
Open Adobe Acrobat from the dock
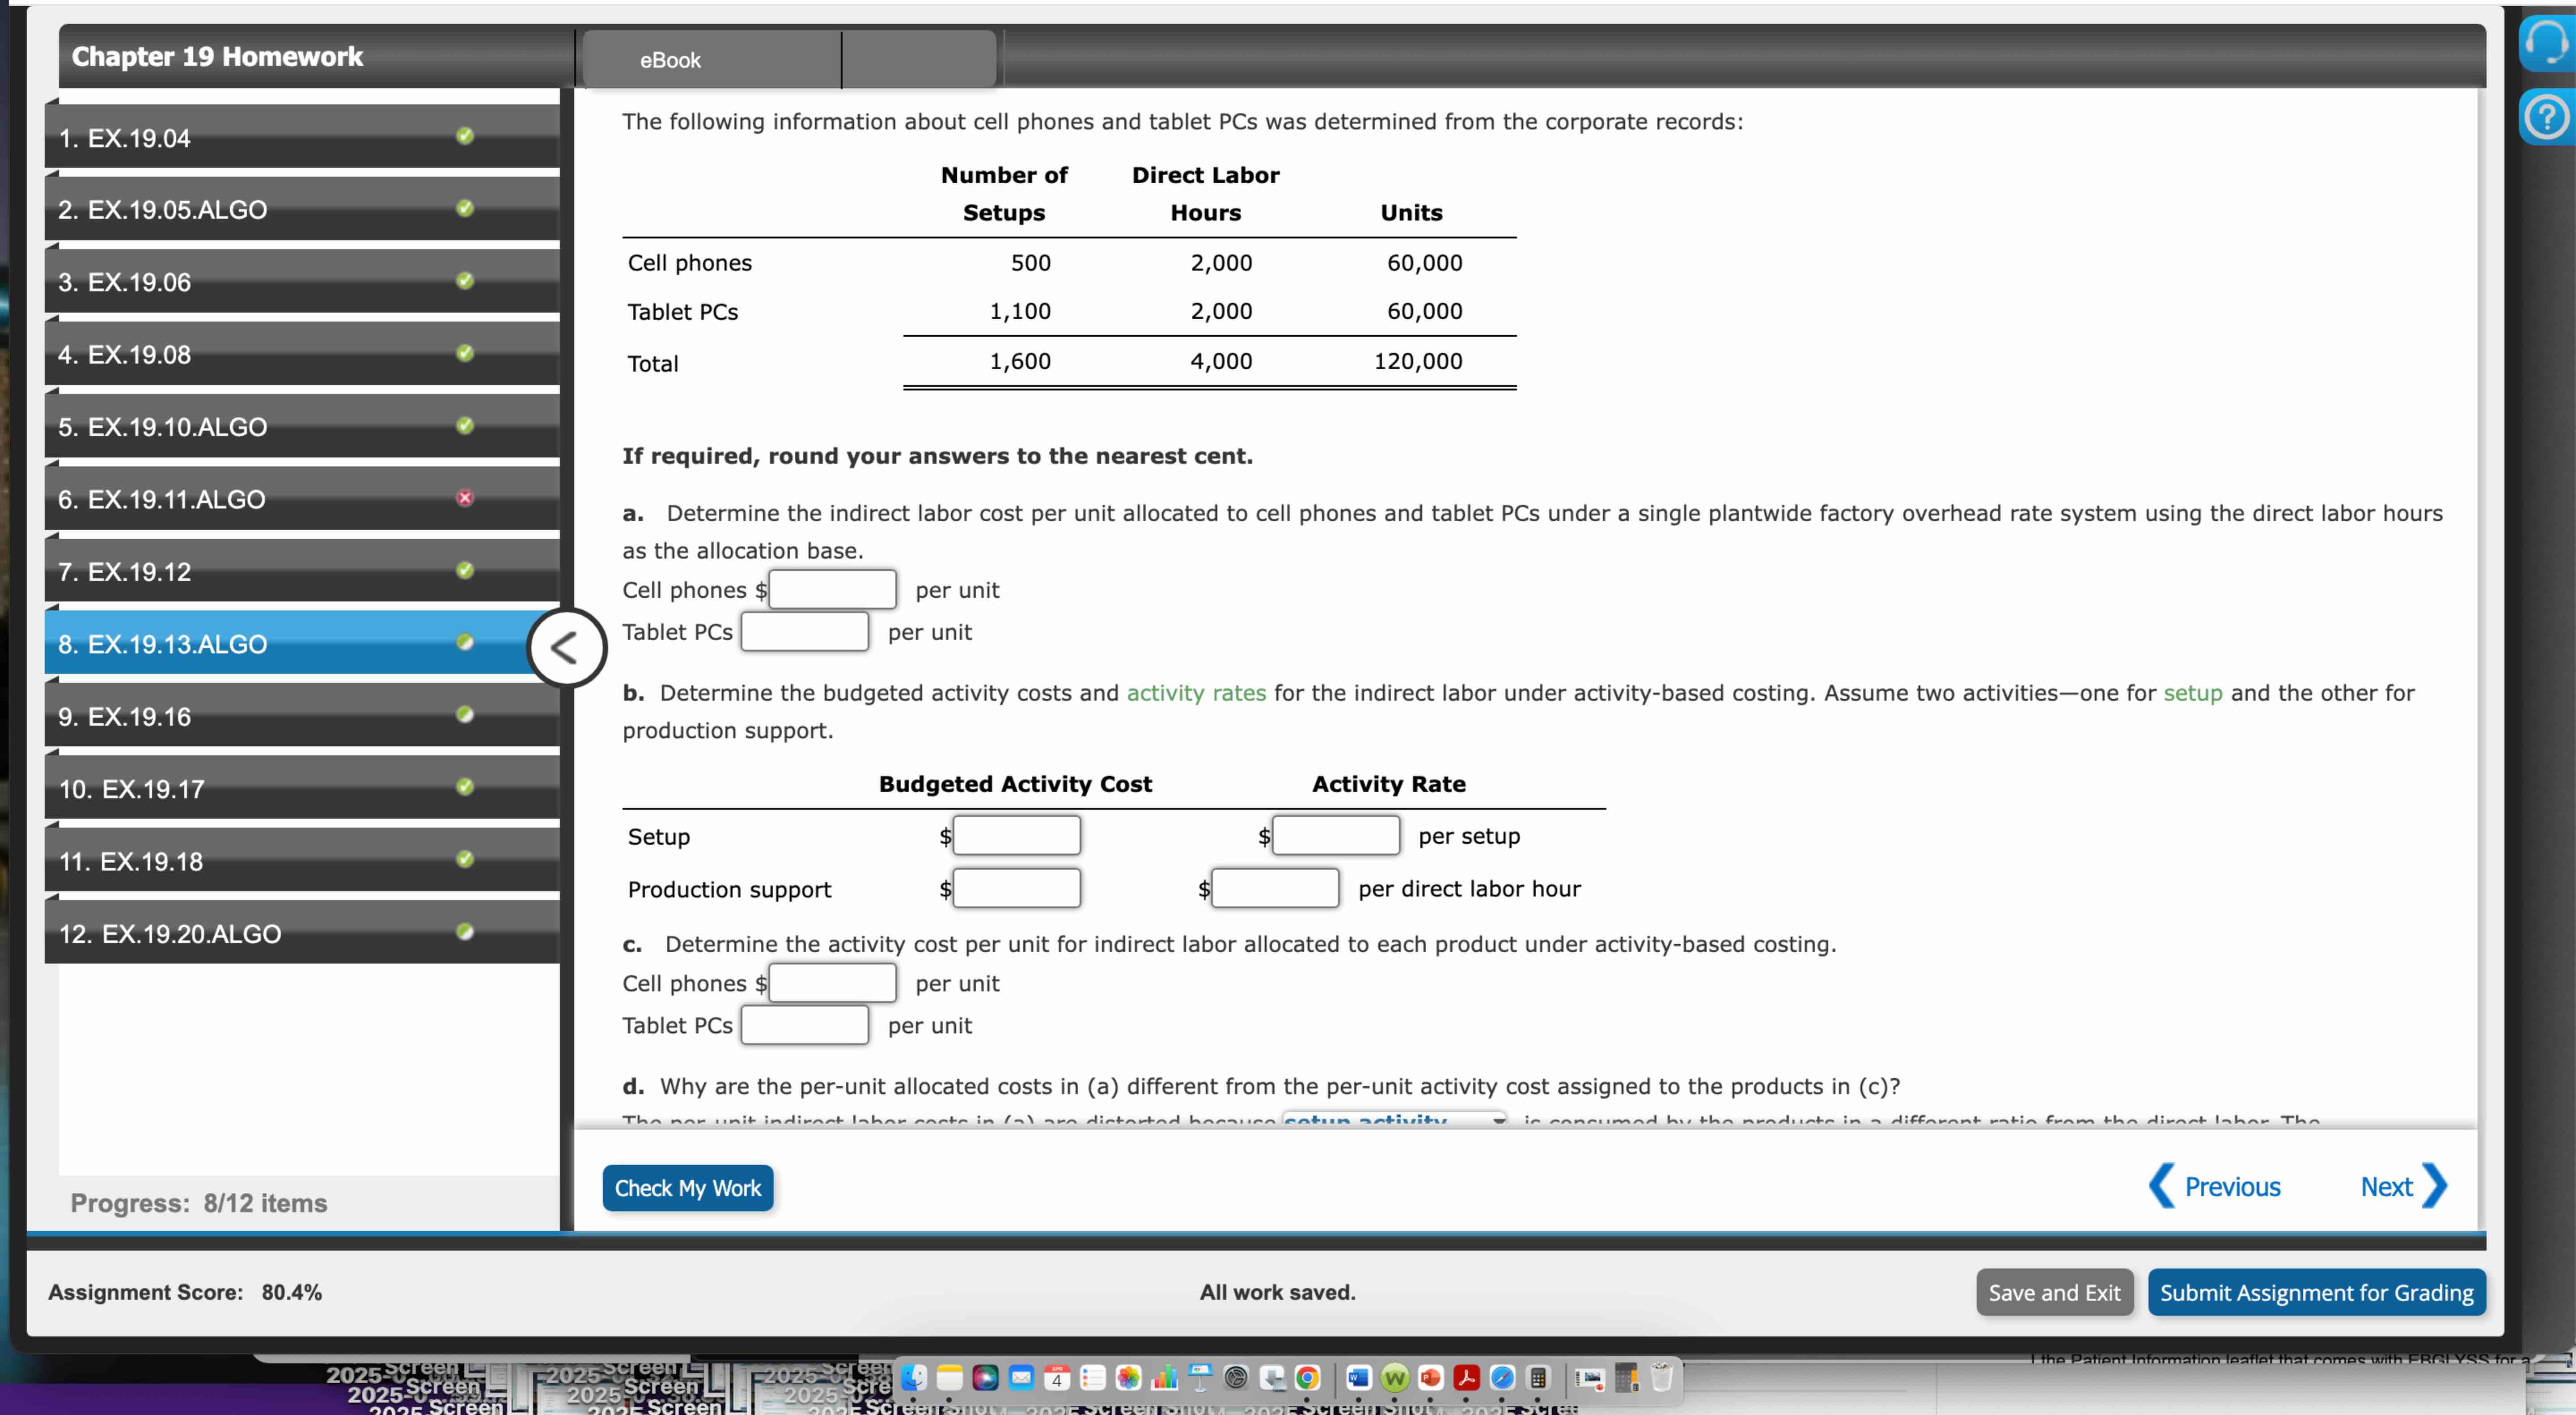(1466, 1378)
